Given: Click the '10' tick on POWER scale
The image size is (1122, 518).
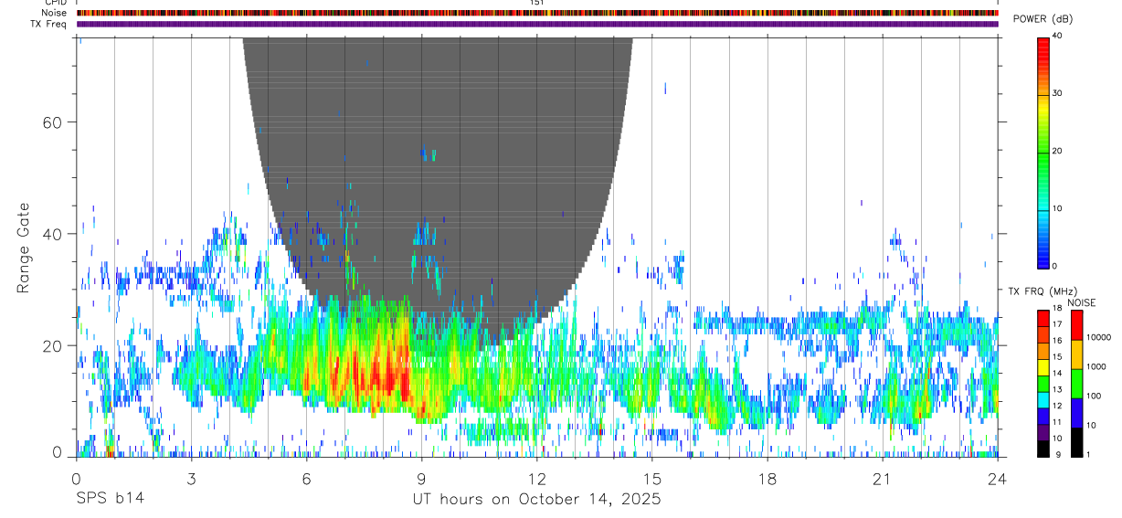Looking at the screenshot, I should 1059,208.
